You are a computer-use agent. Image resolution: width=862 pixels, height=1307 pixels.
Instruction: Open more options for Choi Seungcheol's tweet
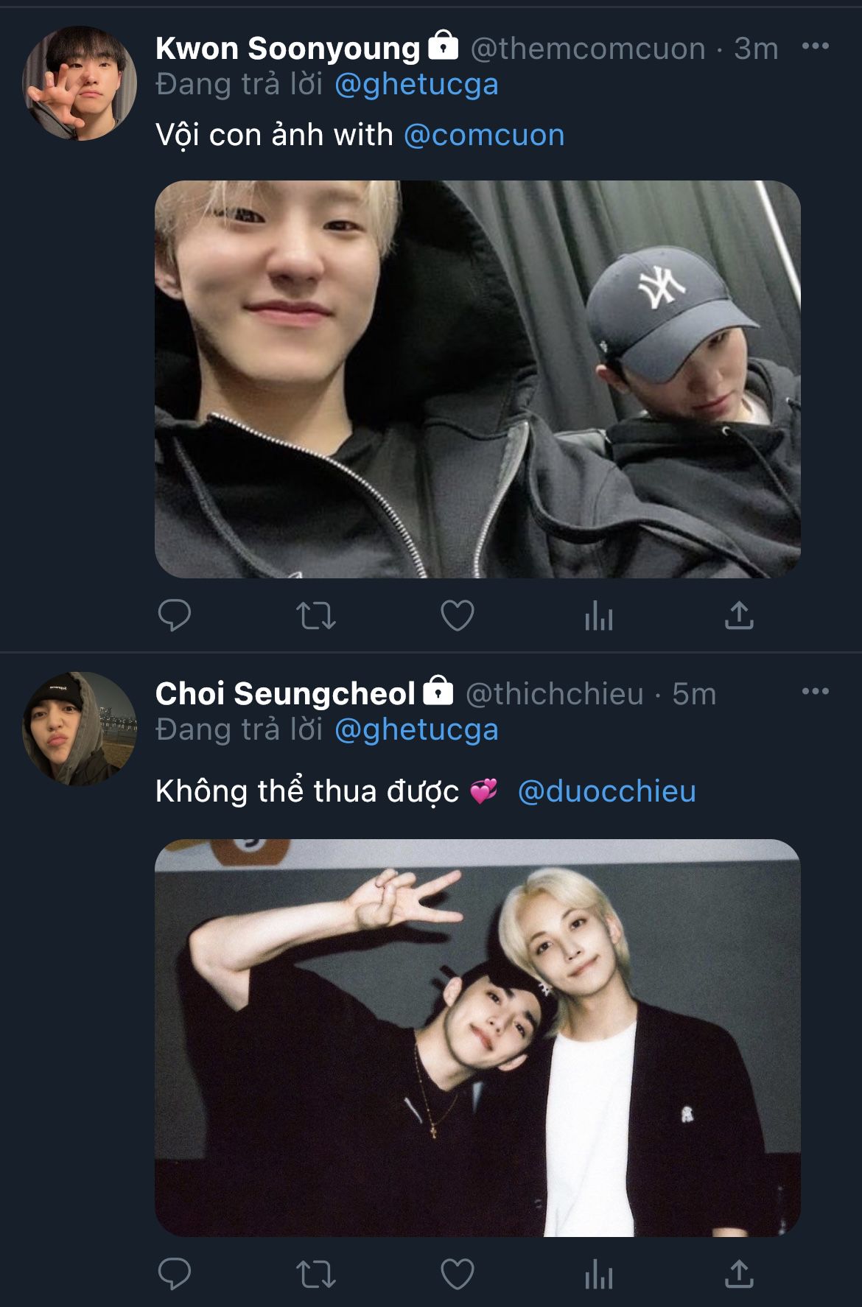click(815, 692)
